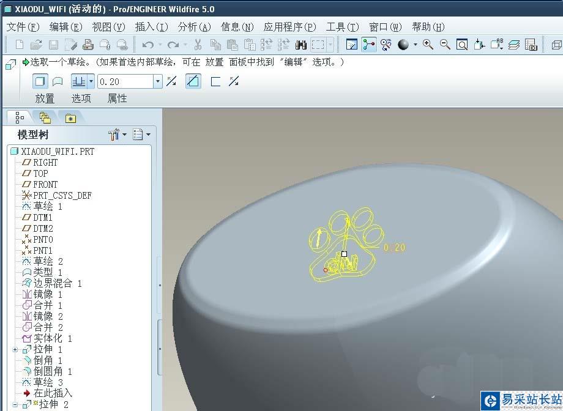Open the 文件(F) menu
Image resolution: width=563 pixels, height=411 pixels.
click(23, 27)
